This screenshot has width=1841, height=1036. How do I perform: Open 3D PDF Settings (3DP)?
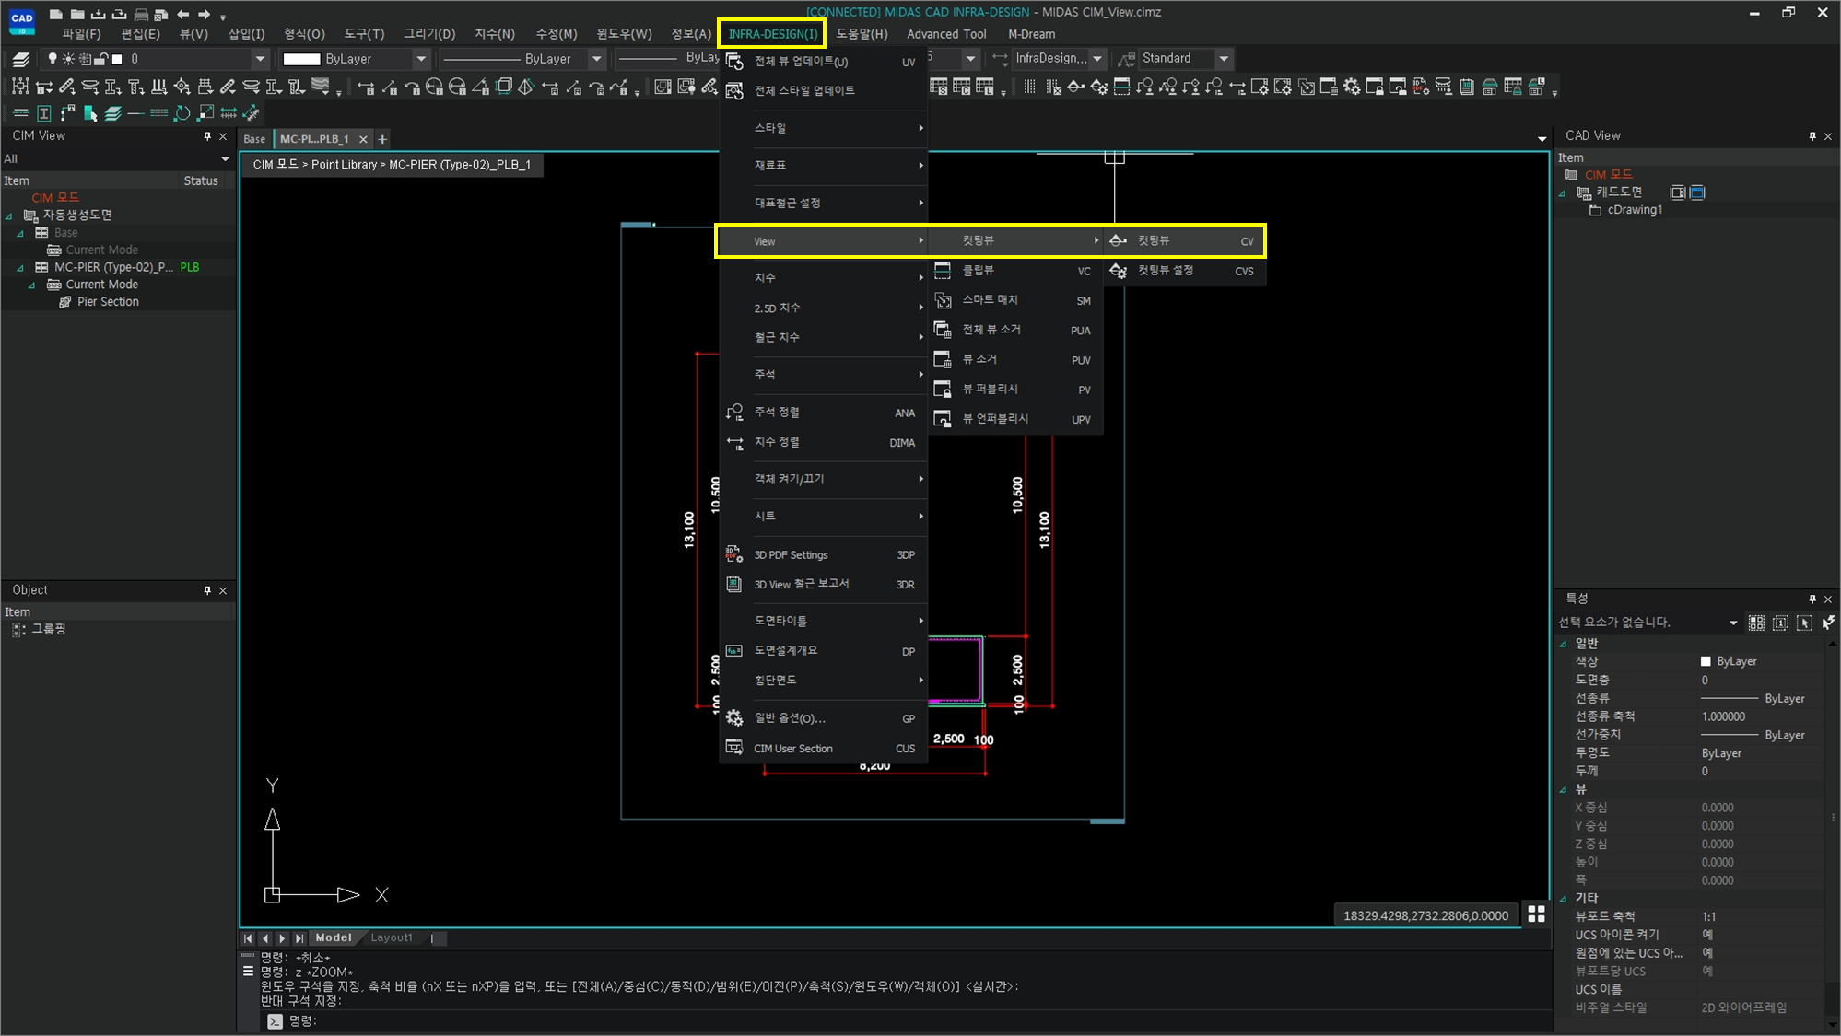pos(823,554)
